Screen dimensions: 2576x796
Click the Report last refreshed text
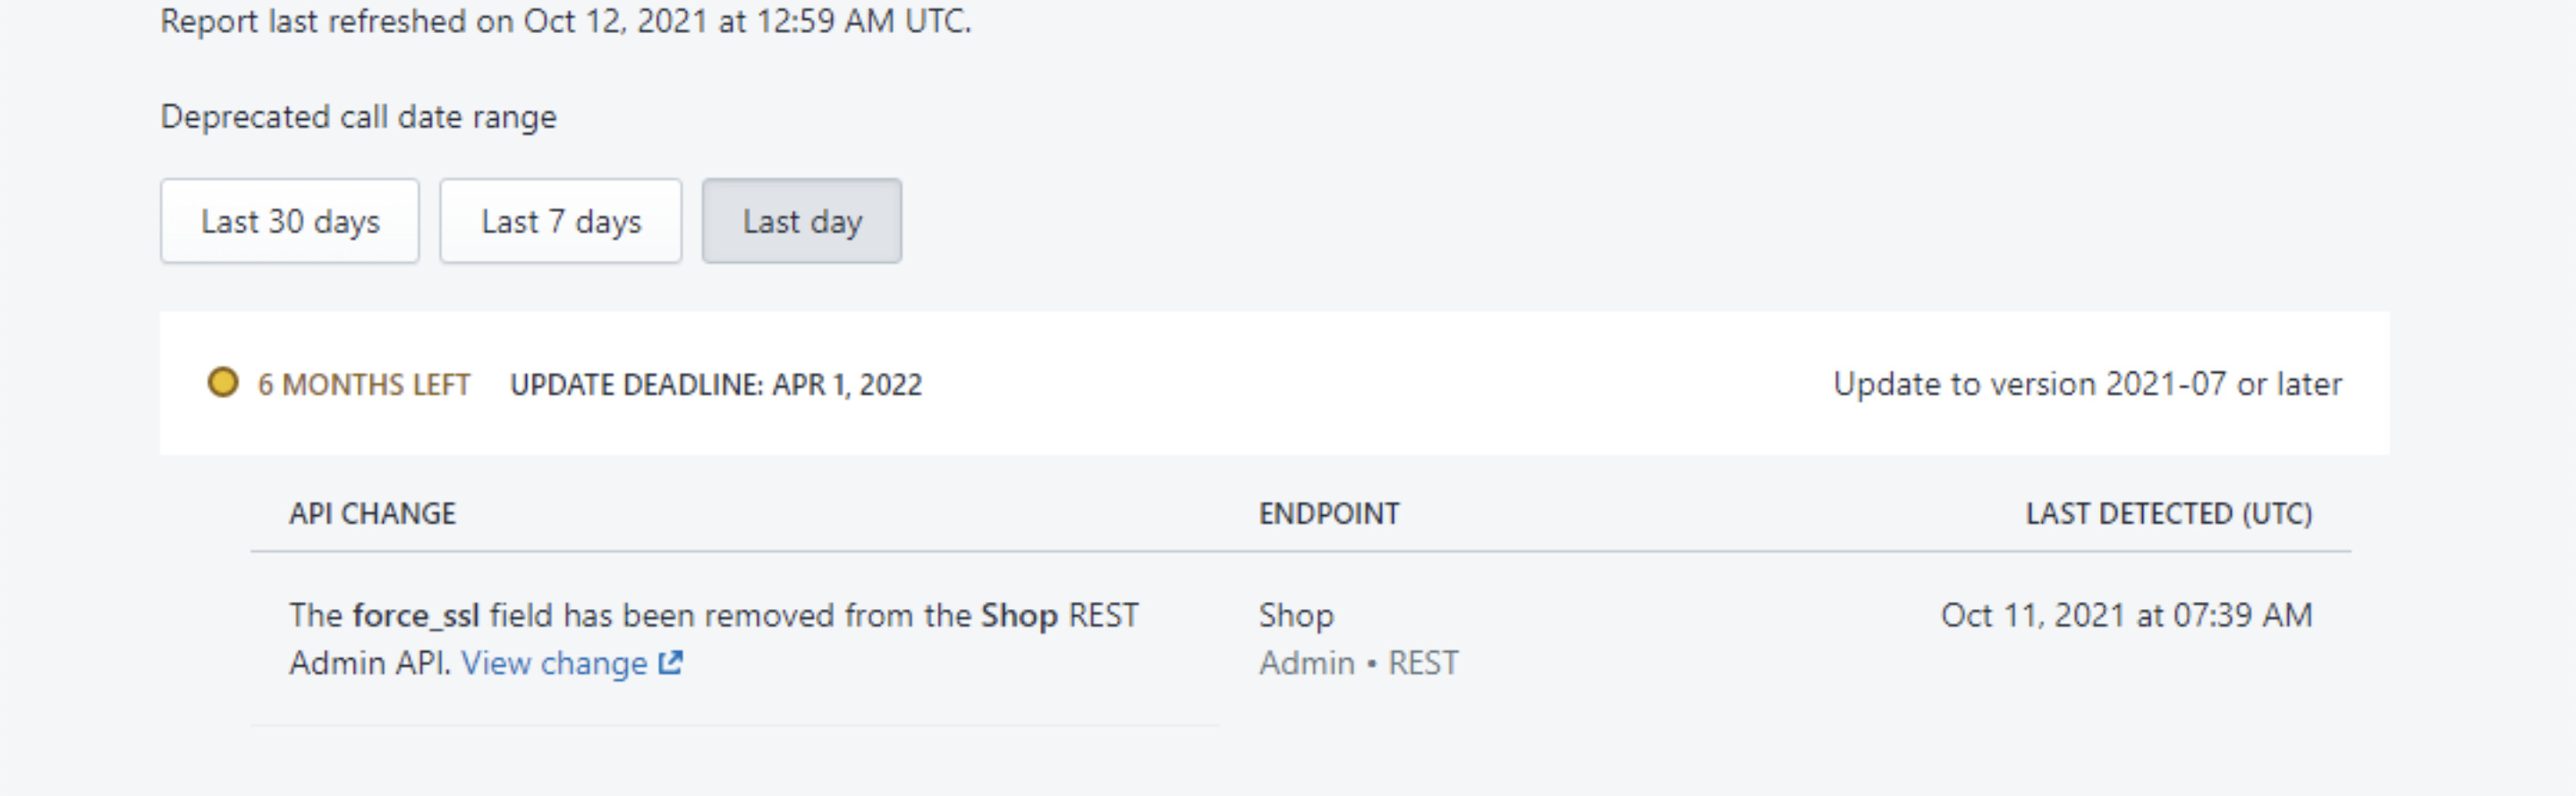566,21
